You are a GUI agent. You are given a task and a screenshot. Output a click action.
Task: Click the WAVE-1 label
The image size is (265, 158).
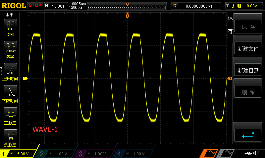coord(45,129)
